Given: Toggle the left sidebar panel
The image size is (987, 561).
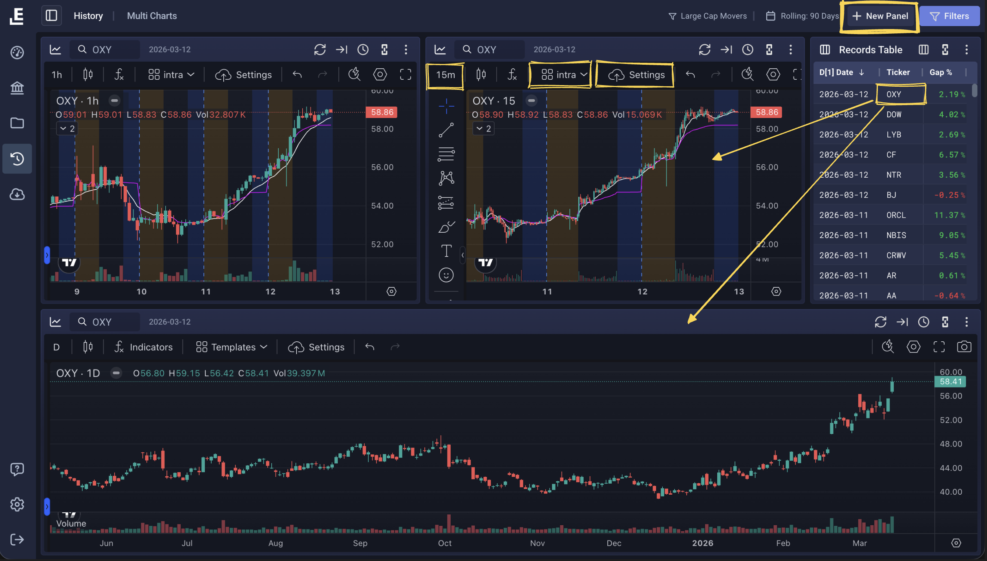Looking at the screenshot, I should click(51, 16).
